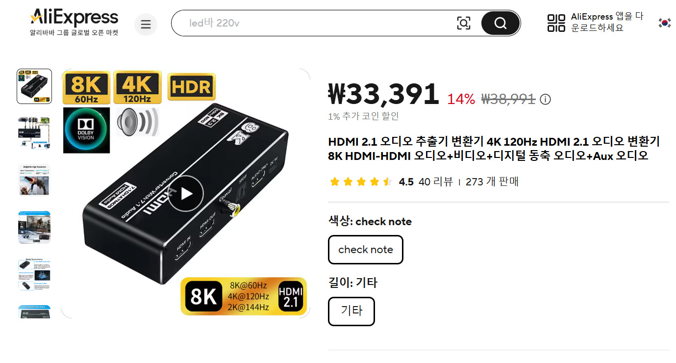The image size is (676, 363).
Task: Open the '40 리뷰' reviews link
Action: [x=436, y=182]
